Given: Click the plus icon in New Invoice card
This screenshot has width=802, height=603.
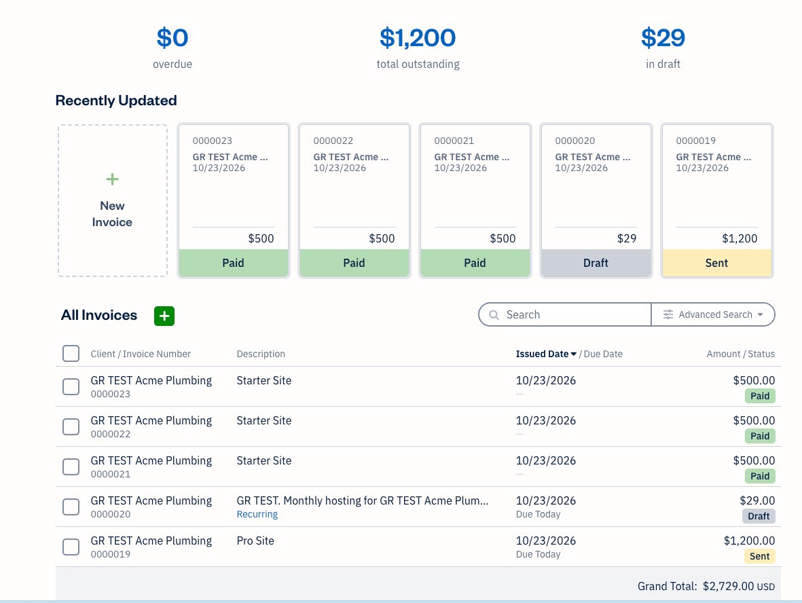Looking at the screenshot, I should (x=112, y=179).
